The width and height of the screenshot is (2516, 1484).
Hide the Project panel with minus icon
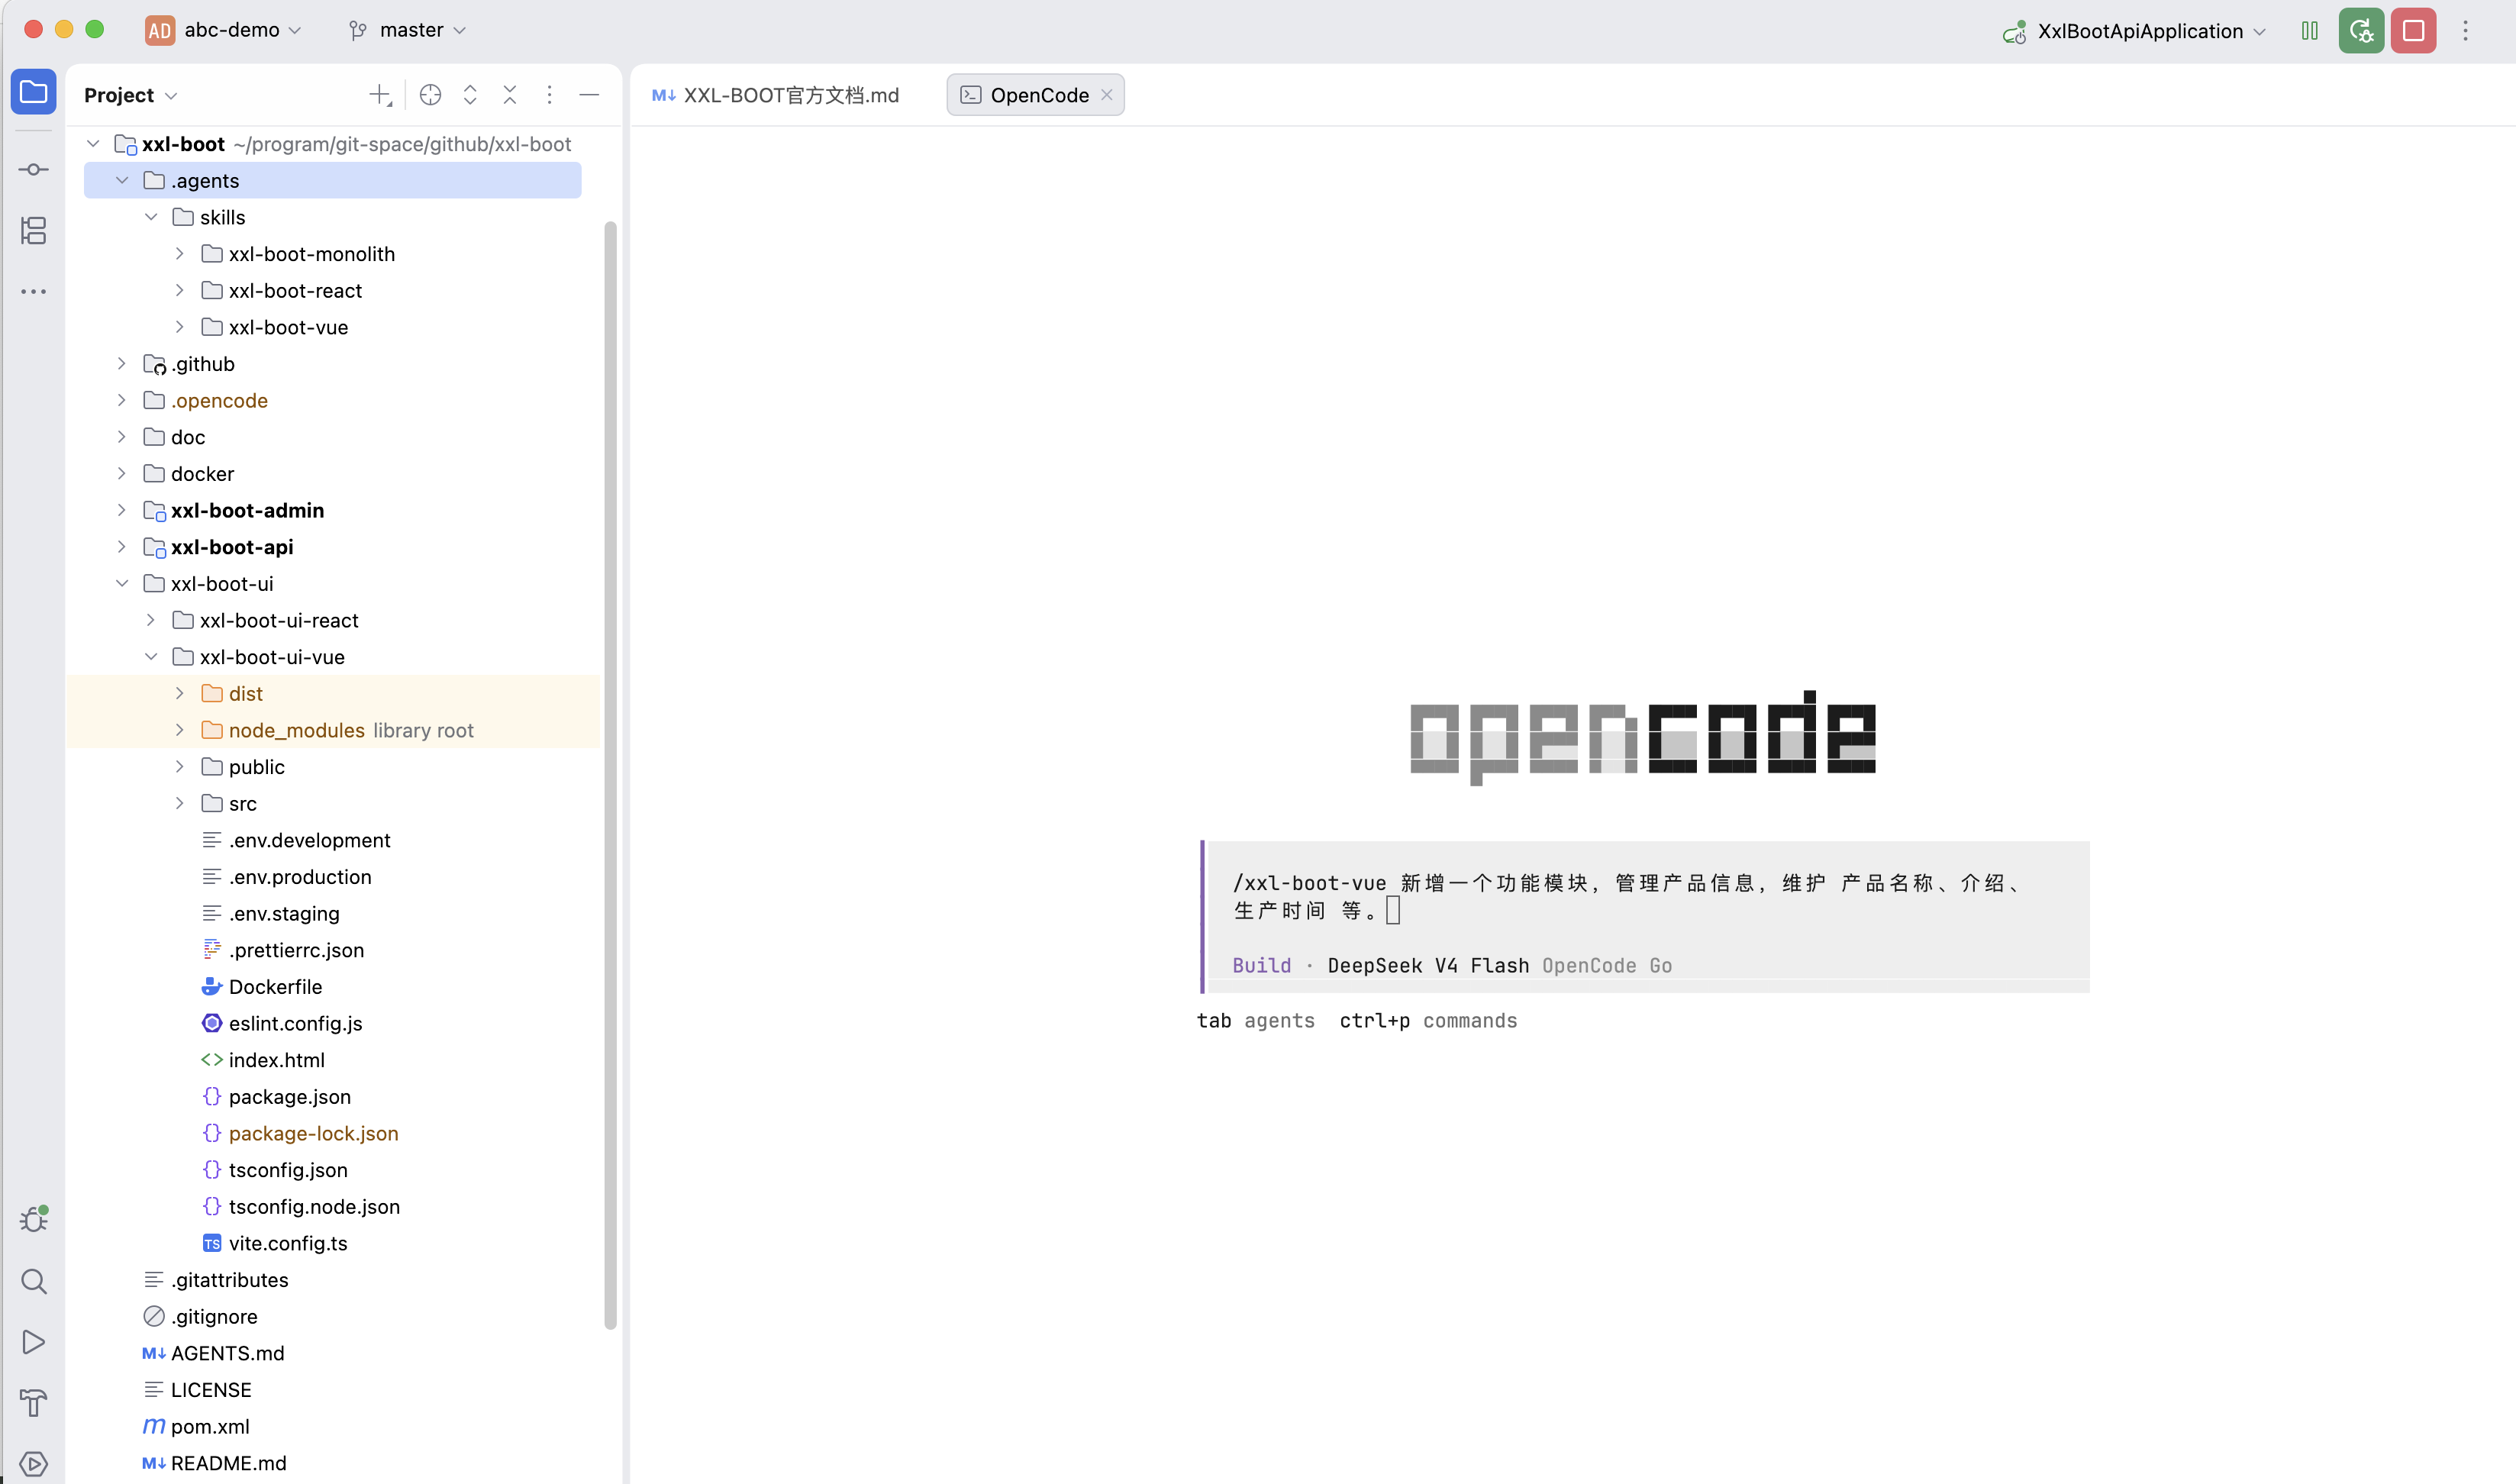point(589,95)
